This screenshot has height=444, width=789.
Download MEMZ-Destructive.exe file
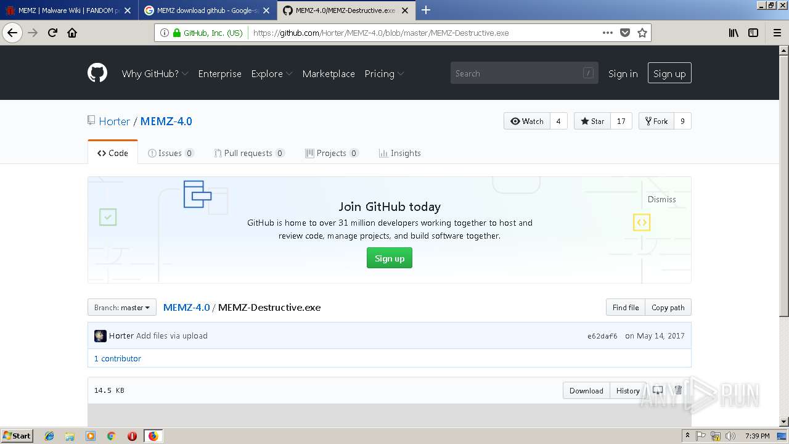[x=586, y=390]
